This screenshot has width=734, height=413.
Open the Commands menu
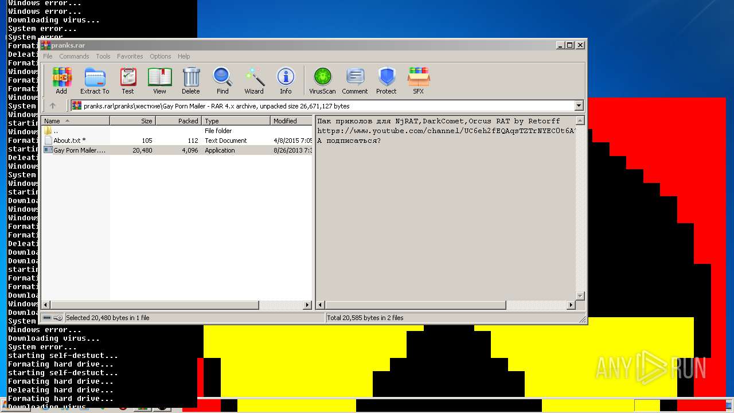(x=74, y=56)
